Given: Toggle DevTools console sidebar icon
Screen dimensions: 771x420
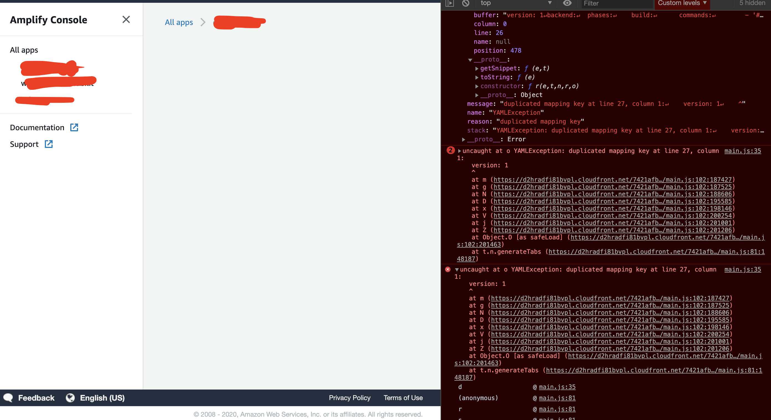Looking at the screenshot, I should pyautogui.click(x=450, y=3).
